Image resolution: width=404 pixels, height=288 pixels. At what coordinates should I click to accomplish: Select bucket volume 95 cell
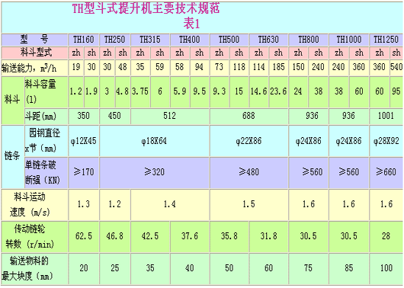[x=396, y=91]
